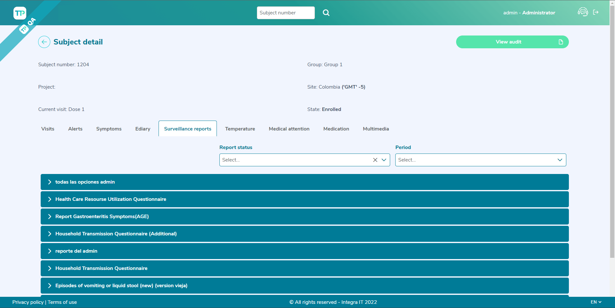The image size is (615, 308).
Task: Click the logout icon
Action: tap(596, 12)
